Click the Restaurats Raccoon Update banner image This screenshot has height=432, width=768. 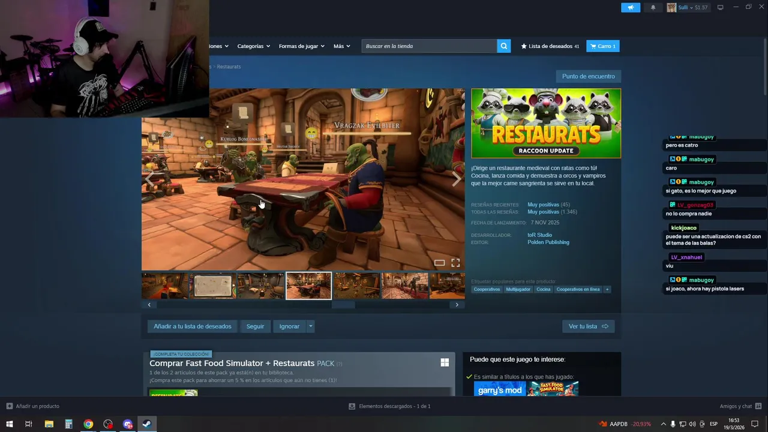[546, 124]
